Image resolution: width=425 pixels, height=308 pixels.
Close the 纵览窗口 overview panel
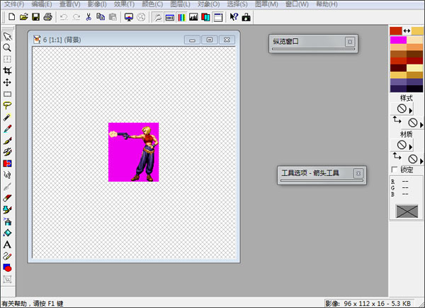(x=350, y=42)
